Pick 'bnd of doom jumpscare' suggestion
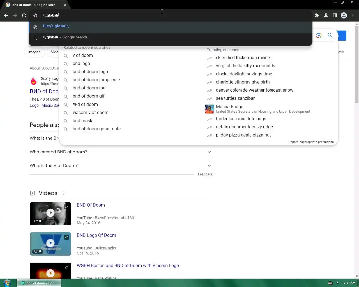Image resolution: width=359 pixels, height=287 pixels. 96,80
